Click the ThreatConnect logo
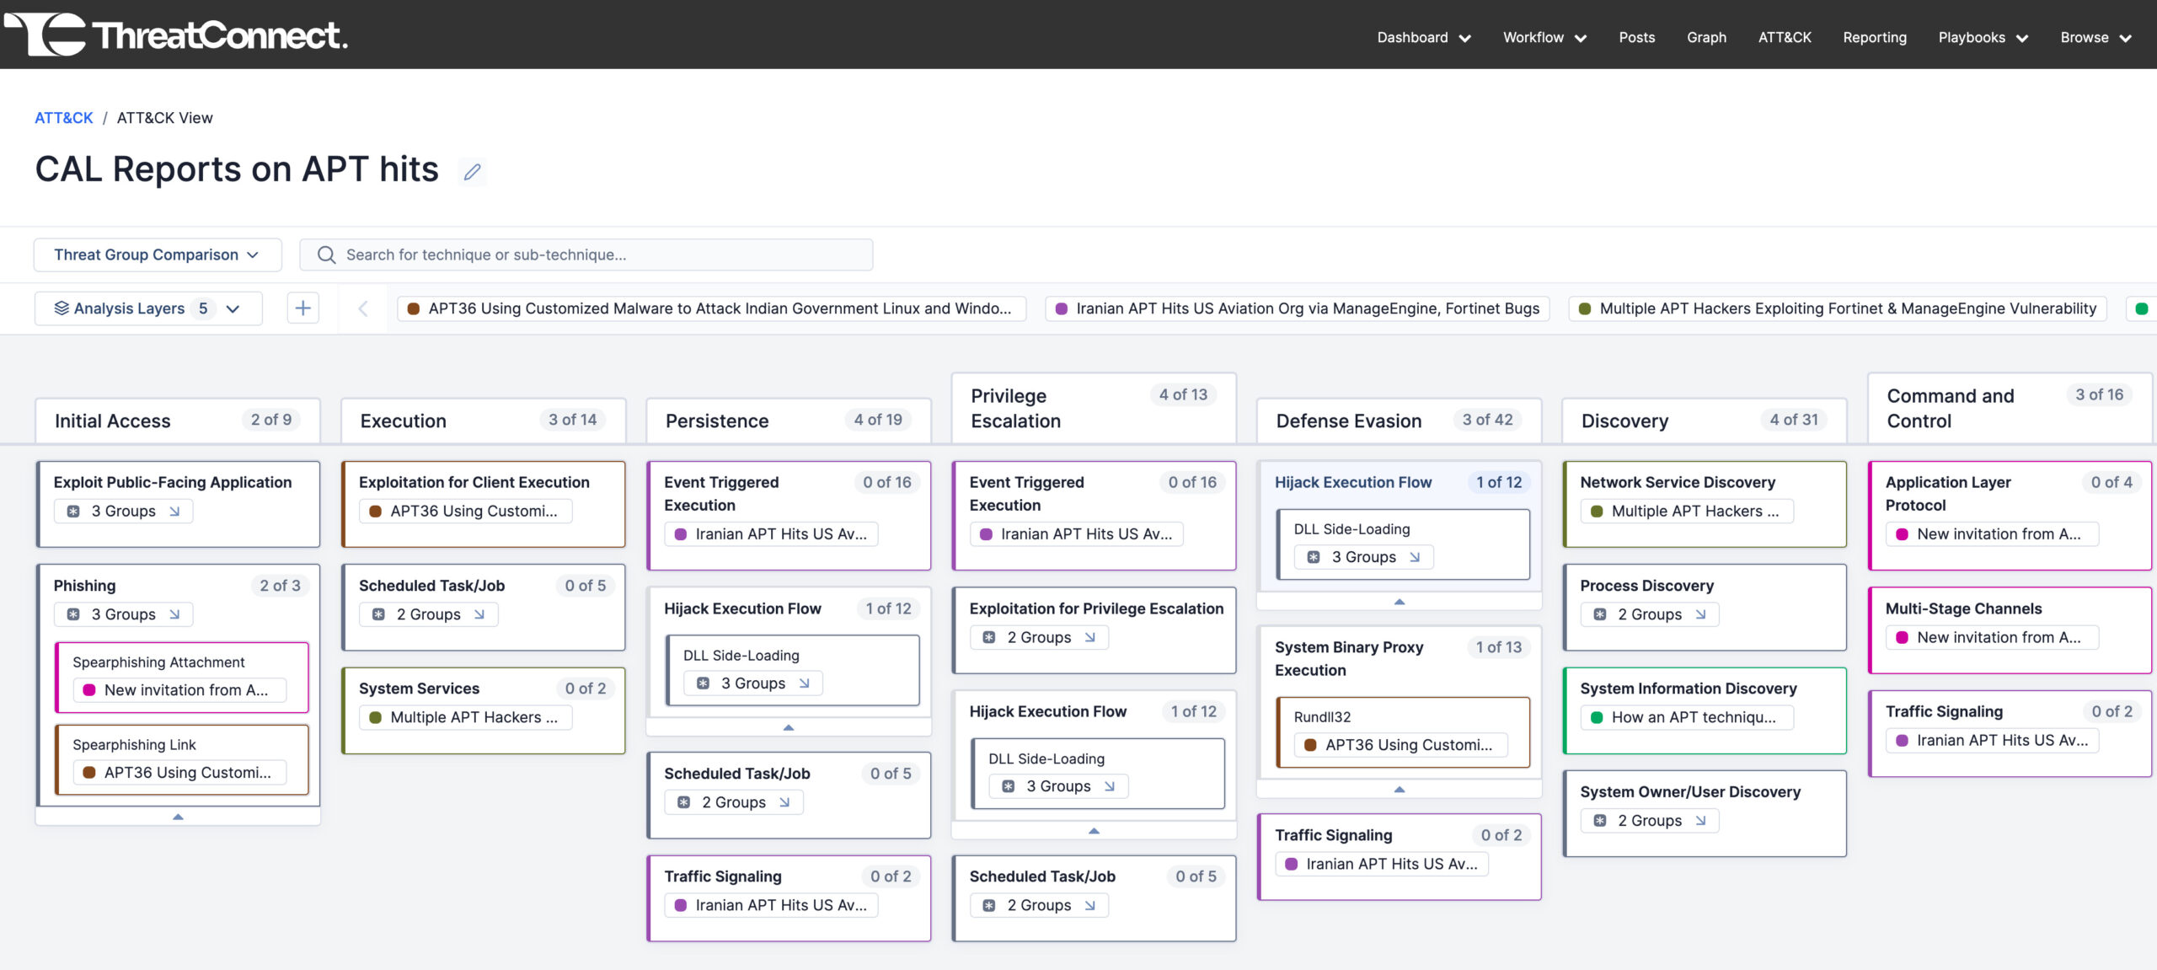Screen dimensions: 2157x970 tap(175, 35)
